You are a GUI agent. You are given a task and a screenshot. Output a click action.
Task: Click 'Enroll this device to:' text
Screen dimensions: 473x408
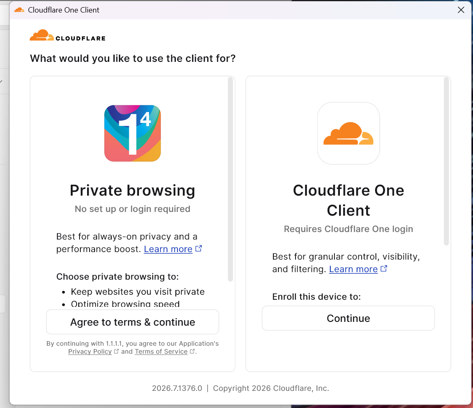pyautogui.click(x=316, y=297)
